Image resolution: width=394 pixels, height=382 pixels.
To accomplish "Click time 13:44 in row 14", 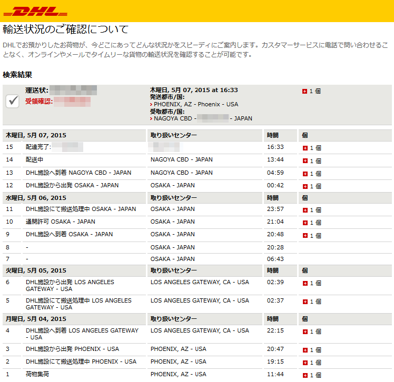I will (275, 159).
